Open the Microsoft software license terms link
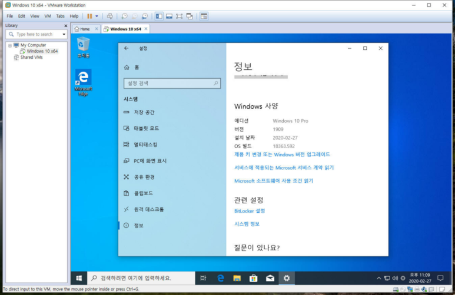This screenshot has width=455, height=295. [274, 181]
